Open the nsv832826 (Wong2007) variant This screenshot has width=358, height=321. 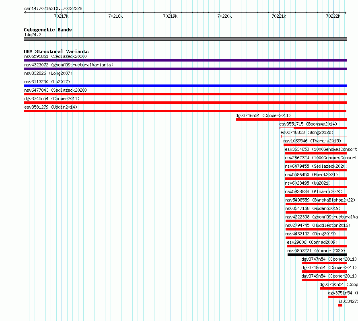48,73
